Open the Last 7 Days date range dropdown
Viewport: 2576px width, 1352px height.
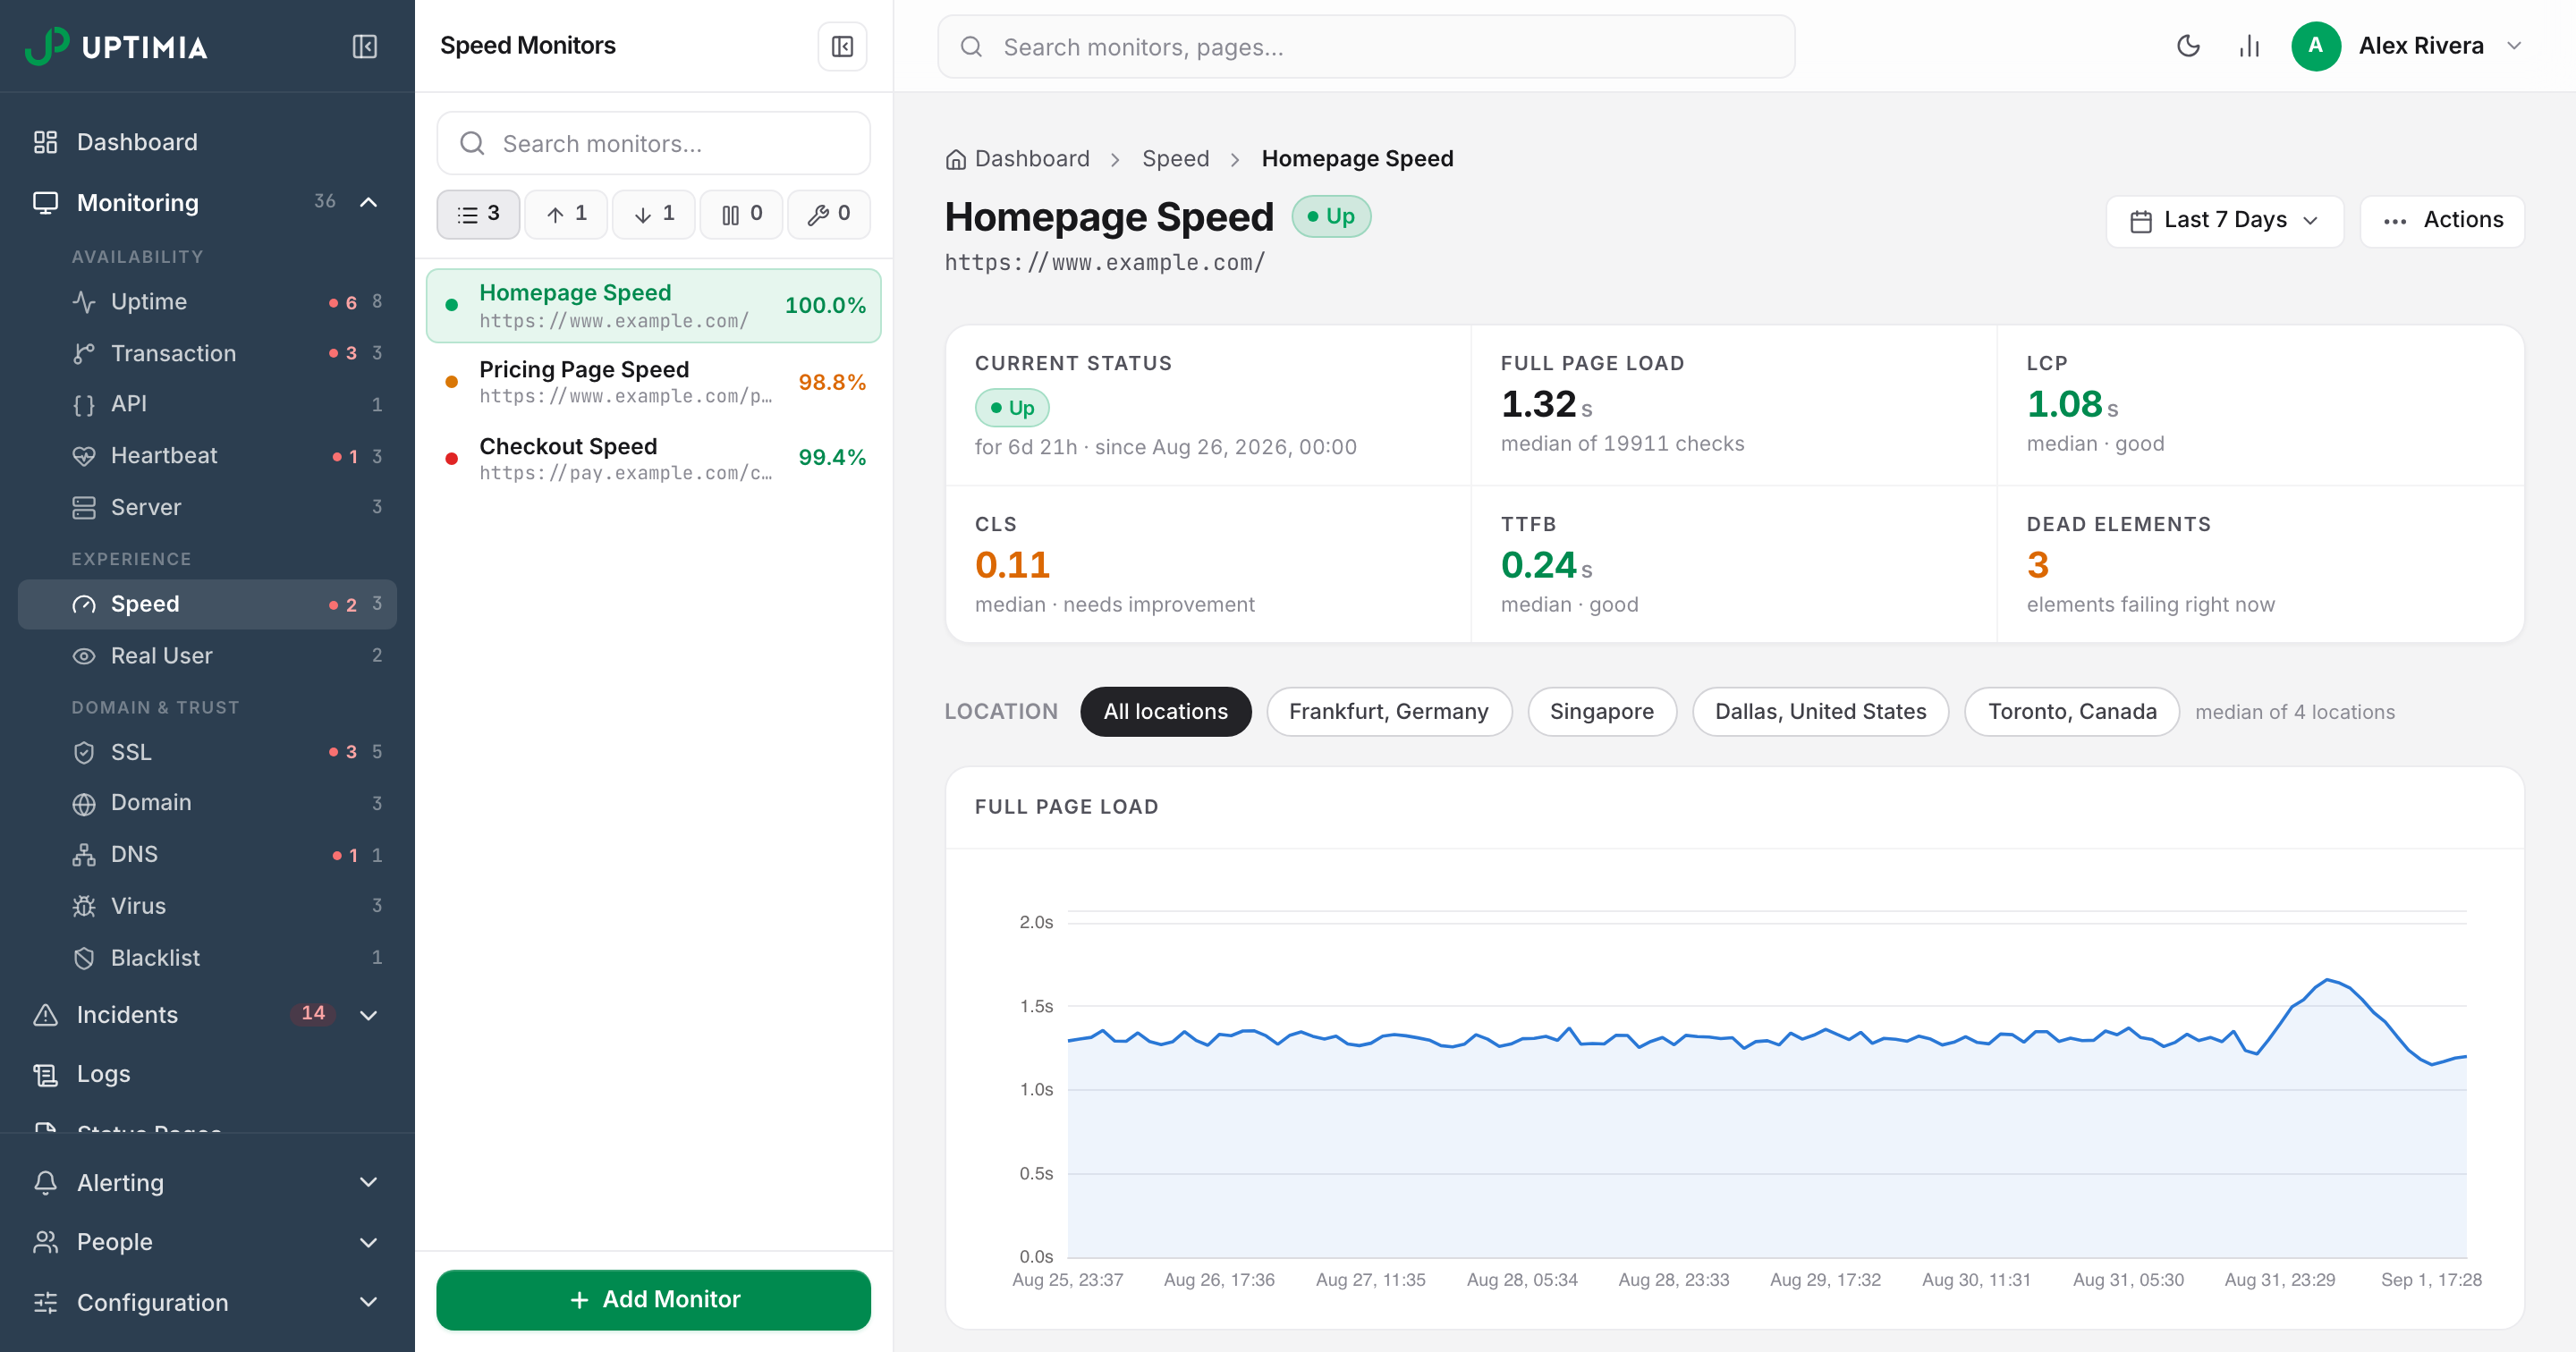(2225, 221)
